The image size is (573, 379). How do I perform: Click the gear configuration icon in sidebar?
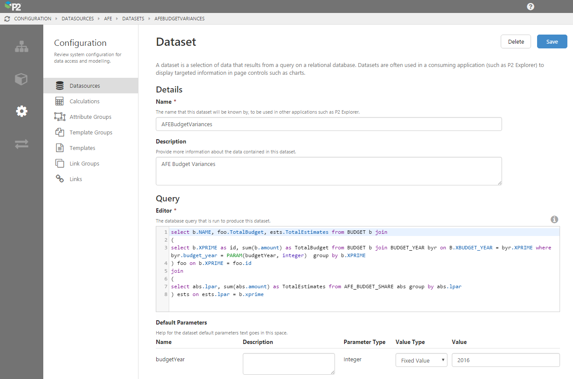22,111
